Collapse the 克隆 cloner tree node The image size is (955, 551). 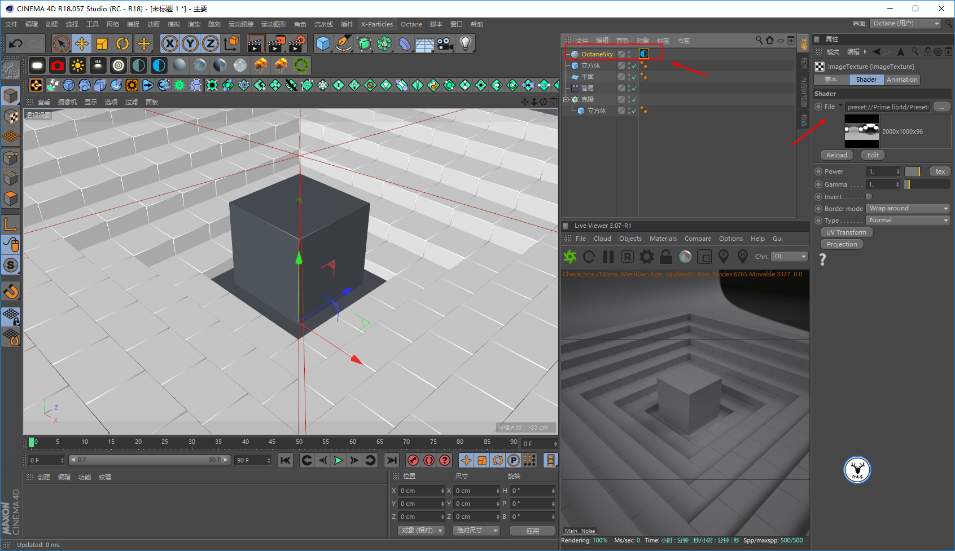[x=566, y=99]
